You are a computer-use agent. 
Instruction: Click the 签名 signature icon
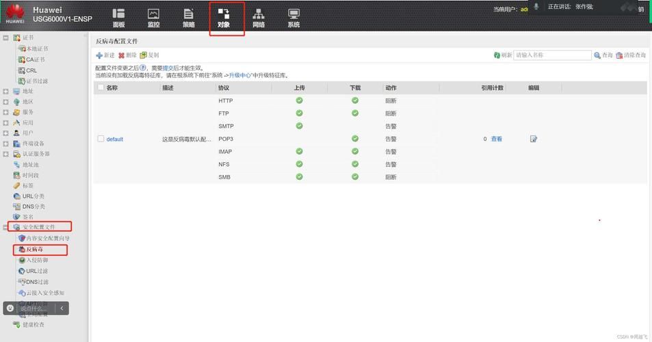16,217
